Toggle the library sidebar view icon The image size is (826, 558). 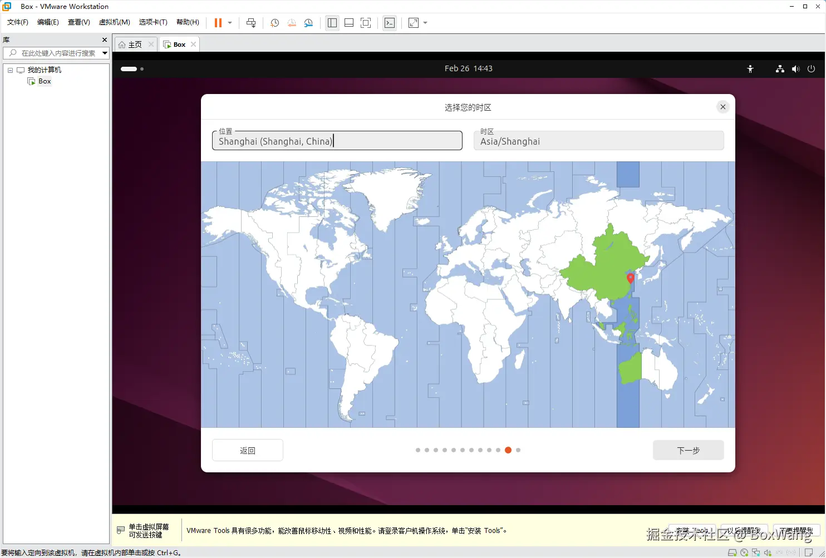(332, 23)
